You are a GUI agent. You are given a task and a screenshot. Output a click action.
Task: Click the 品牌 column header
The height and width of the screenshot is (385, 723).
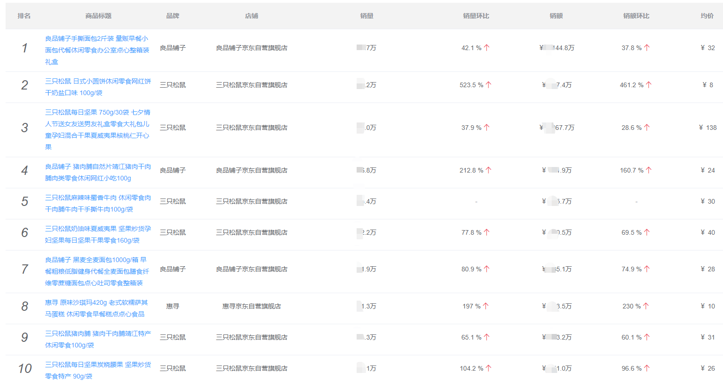point(173,16)
